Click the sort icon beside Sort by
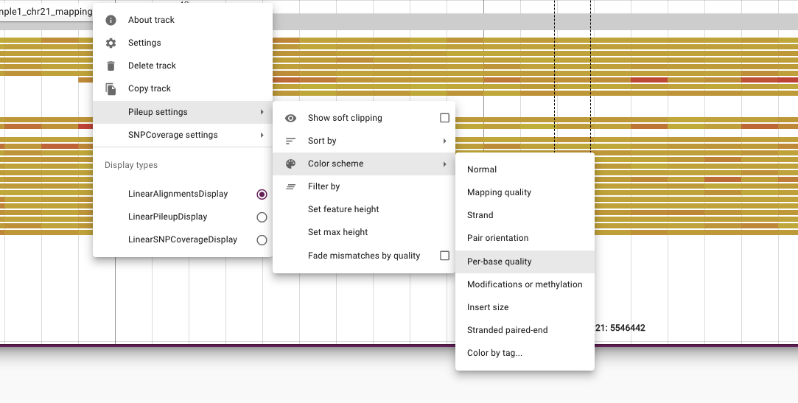Screen dimensions: 798x403 coord(290,141)
